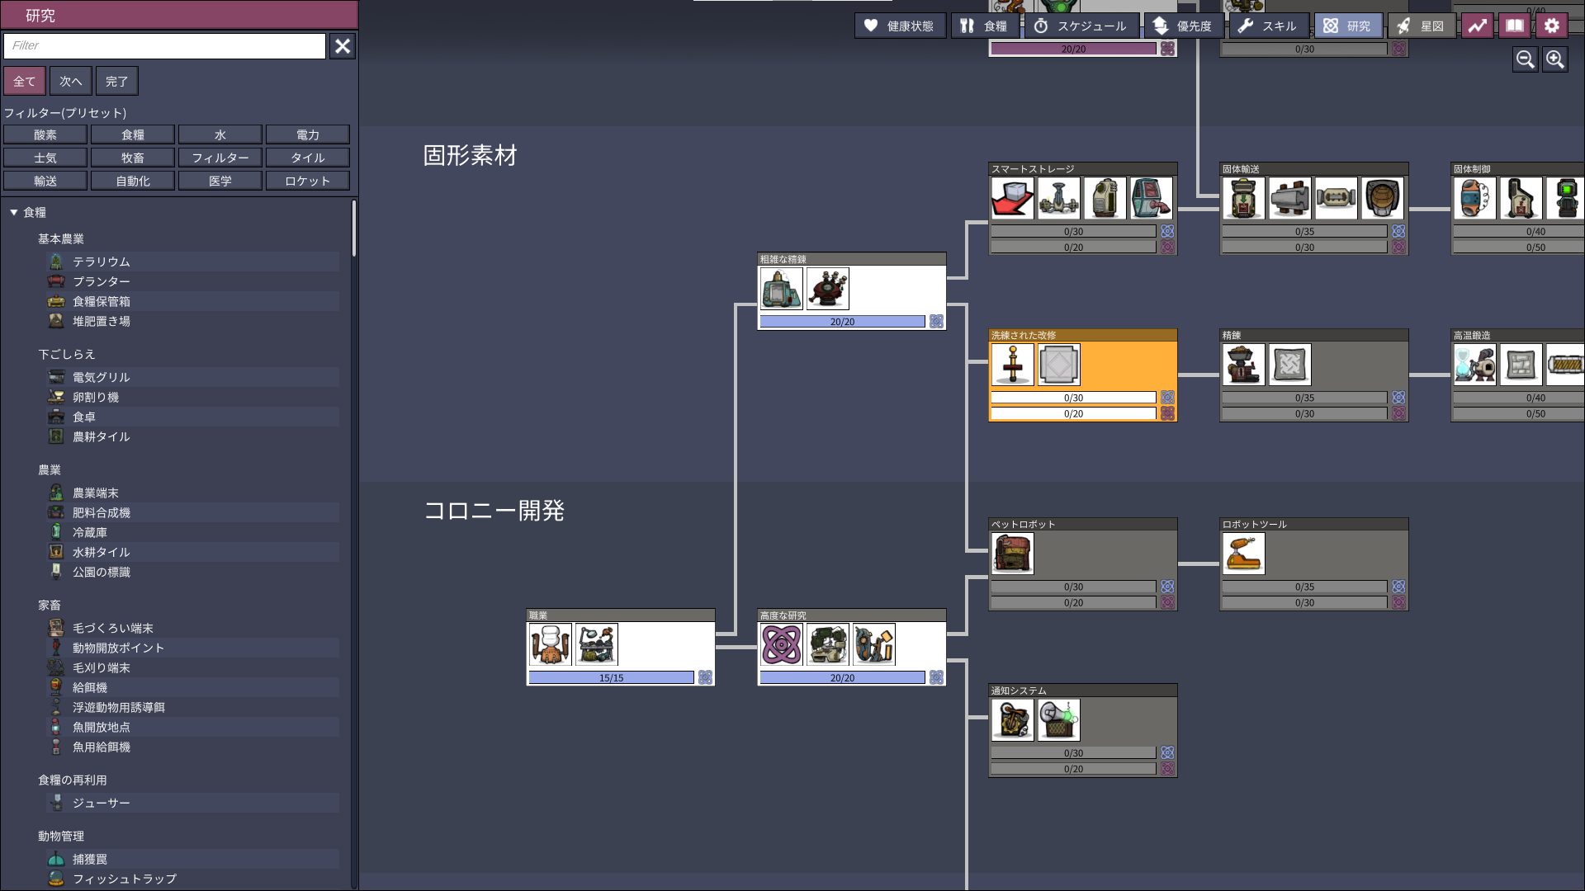Select 冷蔵庫 in the list
Screen dimensions: 1585x891
click(x=192, y=532)
